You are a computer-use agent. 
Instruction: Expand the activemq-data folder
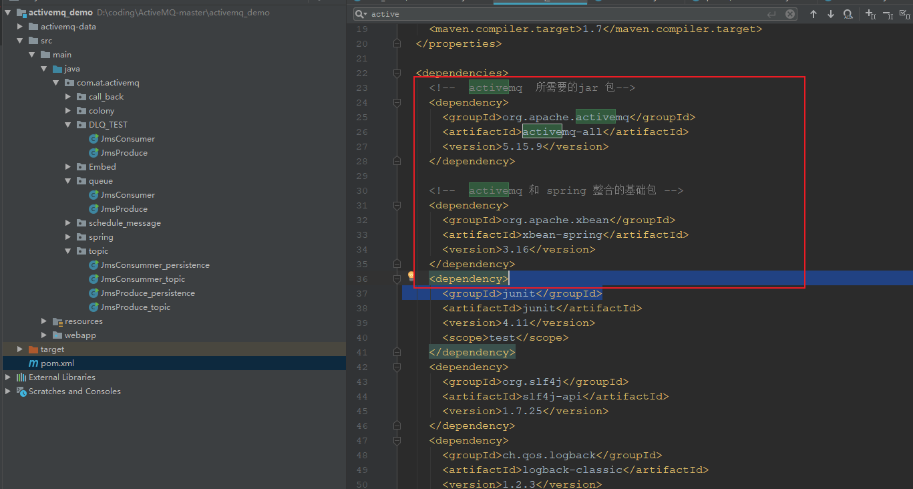pos(20,27)
